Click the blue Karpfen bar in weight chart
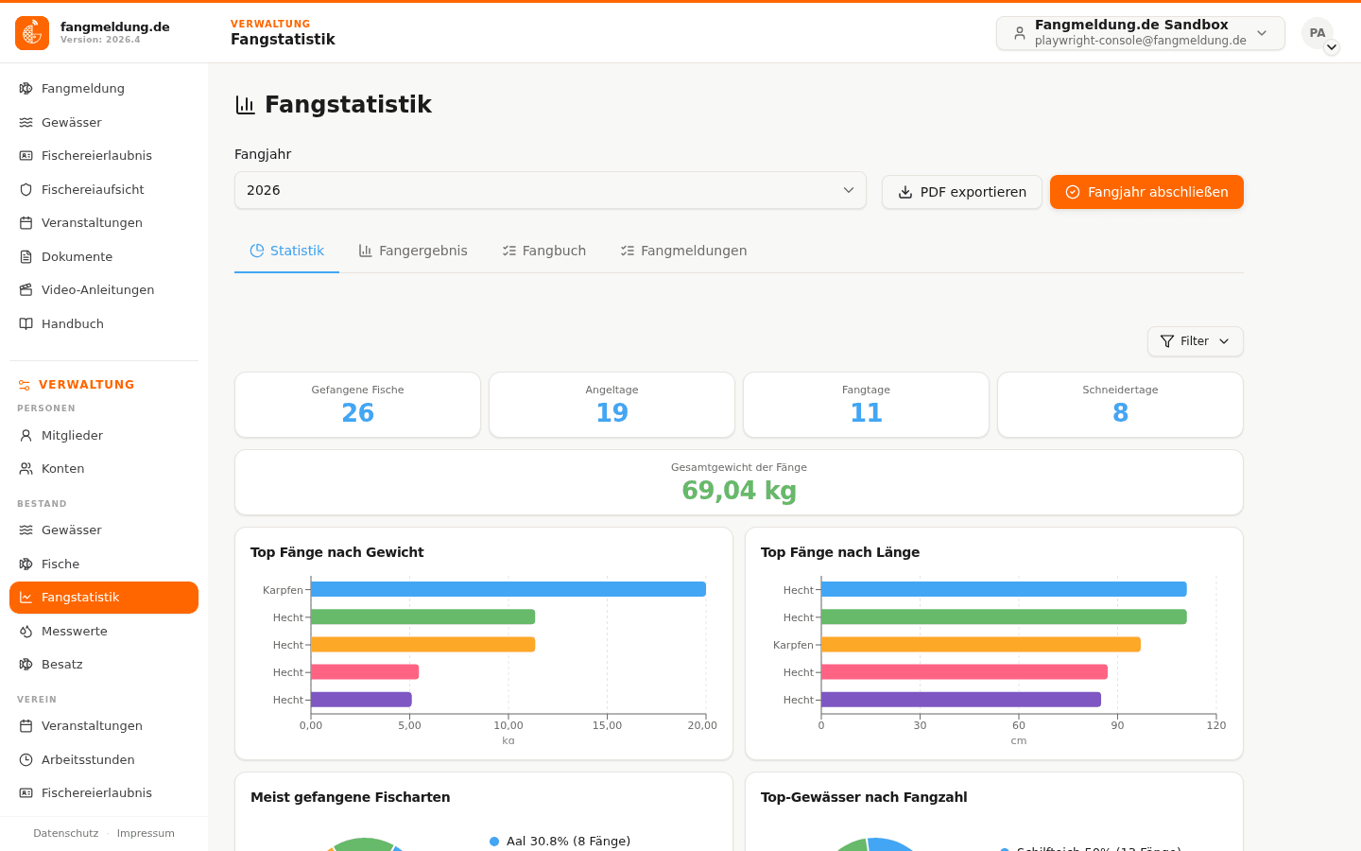 508,589
